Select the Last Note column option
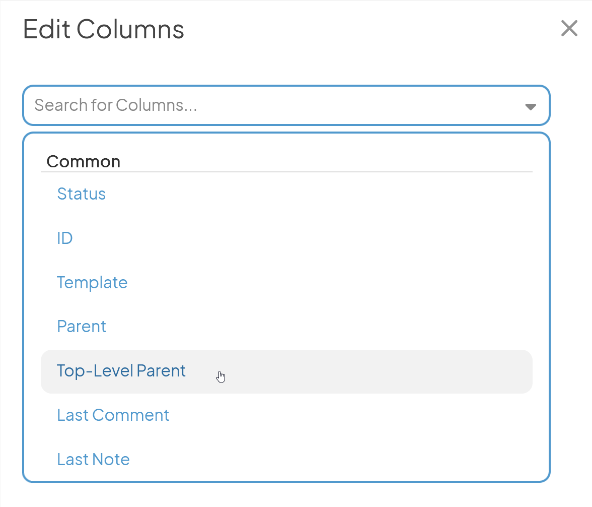 pos(286,459)
